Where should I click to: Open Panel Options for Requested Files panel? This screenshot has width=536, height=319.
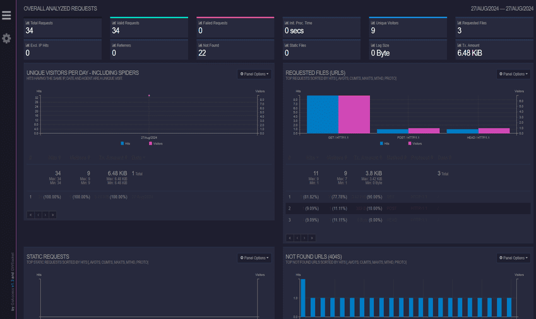pyautogui.click(x=514, y=74)
